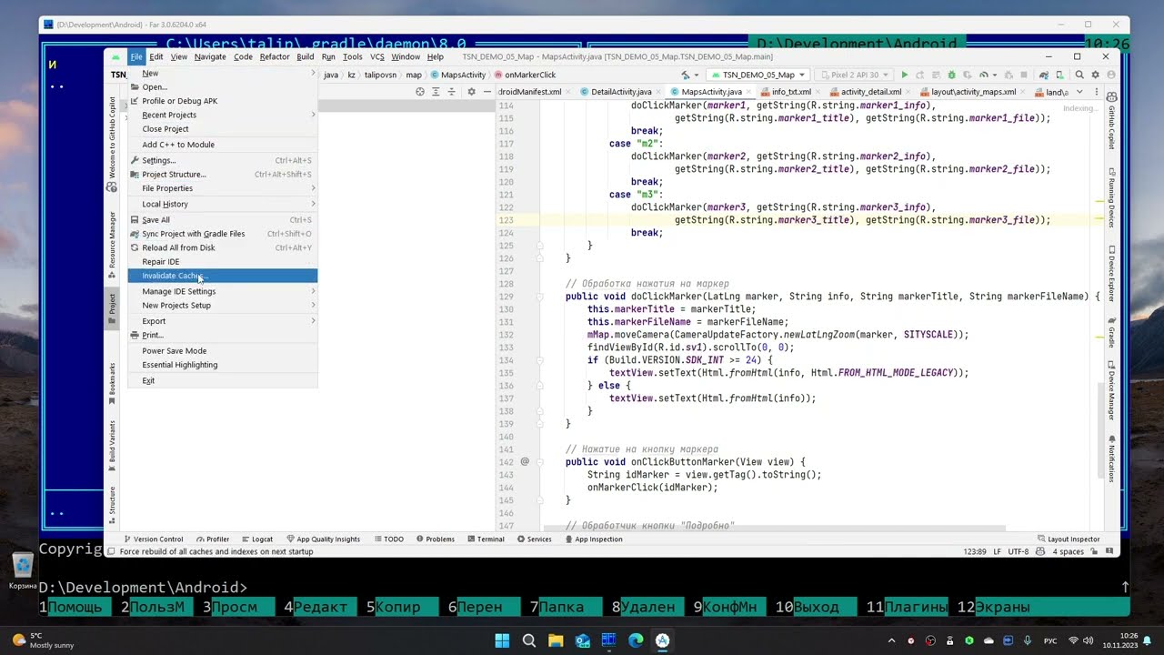
Task: Run the app with the green play icon
Action: [x=905, y=75]
